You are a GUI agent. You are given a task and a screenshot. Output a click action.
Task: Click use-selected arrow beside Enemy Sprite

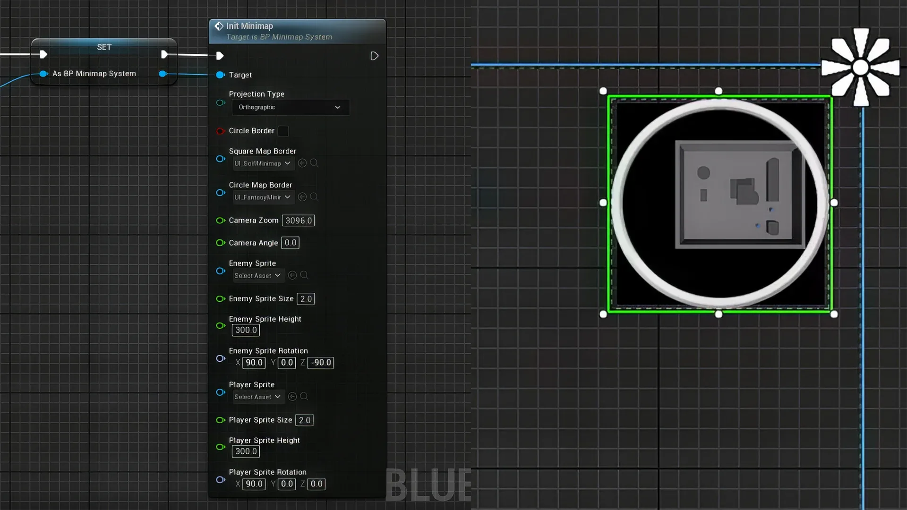[x=292, y=275]
